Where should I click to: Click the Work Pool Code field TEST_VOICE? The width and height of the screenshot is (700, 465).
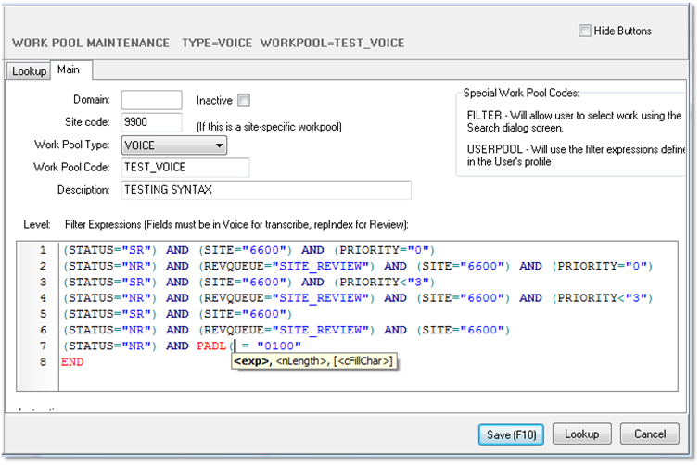pyautogui.click(x=185, y=167)
